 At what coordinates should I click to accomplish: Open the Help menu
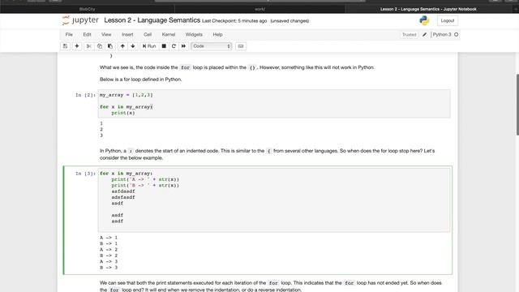coord(217,34)
